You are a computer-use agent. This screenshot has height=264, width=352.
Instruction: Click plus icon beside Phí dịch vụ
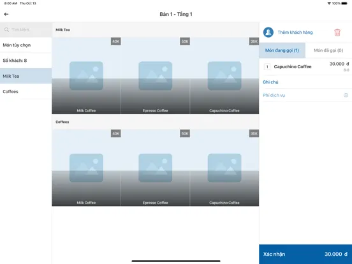coord(346,95)
